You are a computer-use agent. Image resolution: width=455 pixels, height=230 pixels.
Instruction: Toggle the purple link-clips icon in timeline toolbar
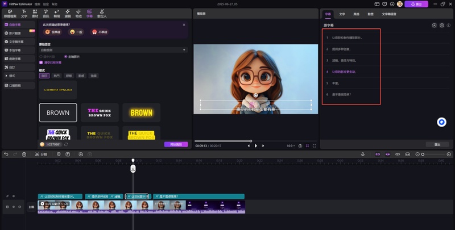[x=378, y=154]
